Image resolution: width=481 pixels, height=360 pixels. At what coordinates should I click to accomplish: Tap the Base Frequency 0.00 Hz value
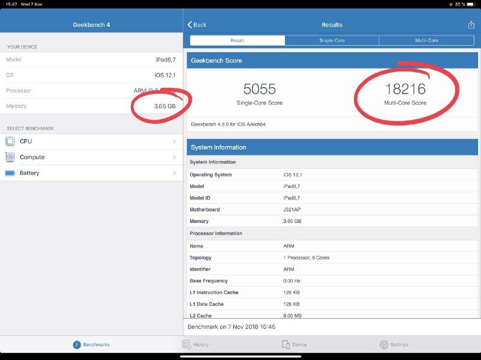click(292, 281)
